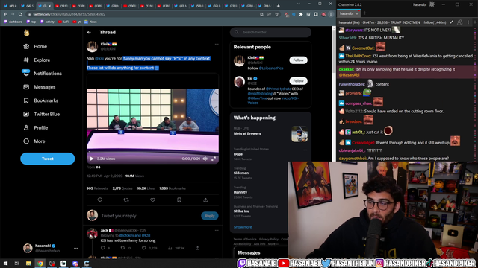The height and width of the screenshot is (268, 478).
Task: Bookmark this page with star icon
Action: tap(276, 14)
